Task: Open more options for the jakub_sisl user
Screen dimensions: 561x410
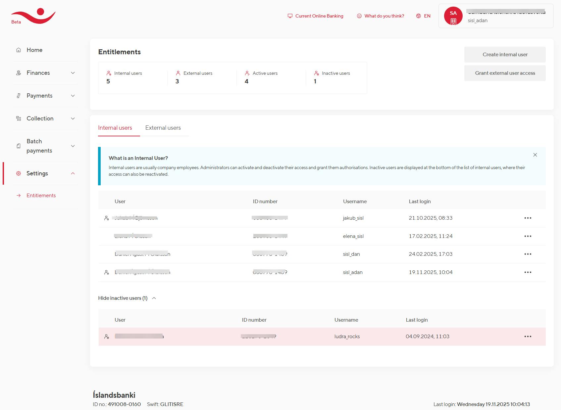Action: click(528, 218)
